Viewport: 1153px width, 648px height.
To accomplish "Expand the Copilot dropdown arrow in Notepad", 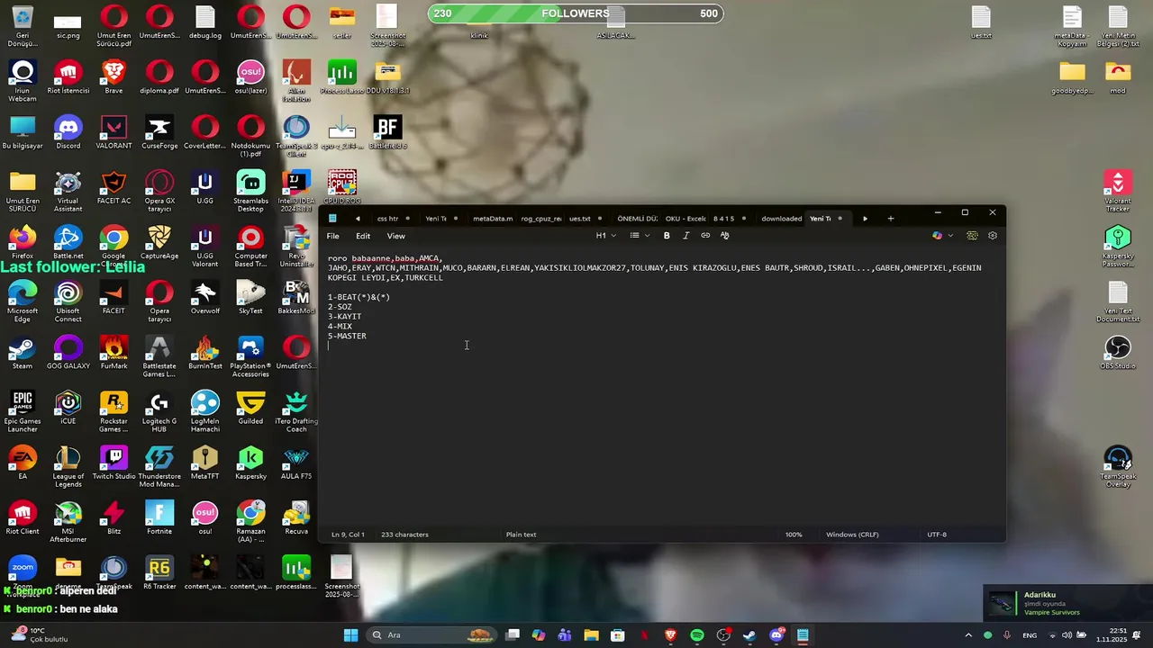I will (950, 236).
